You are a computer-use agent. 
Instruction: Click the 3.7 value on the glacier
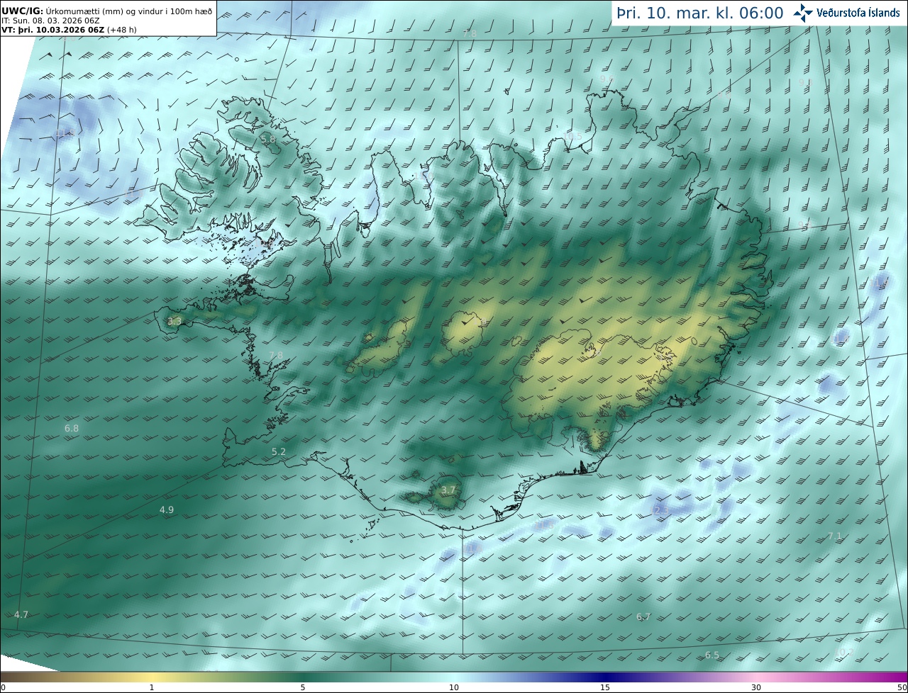tap(448, 490)
